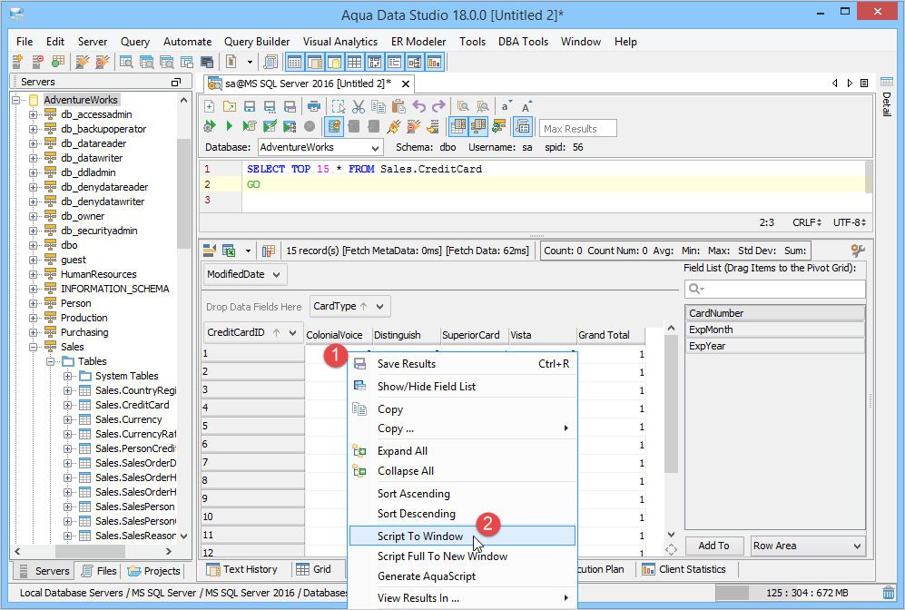Click the Save floppy icon in the editor toolbar
The image size is (905, 610).
tap(250, 107)
